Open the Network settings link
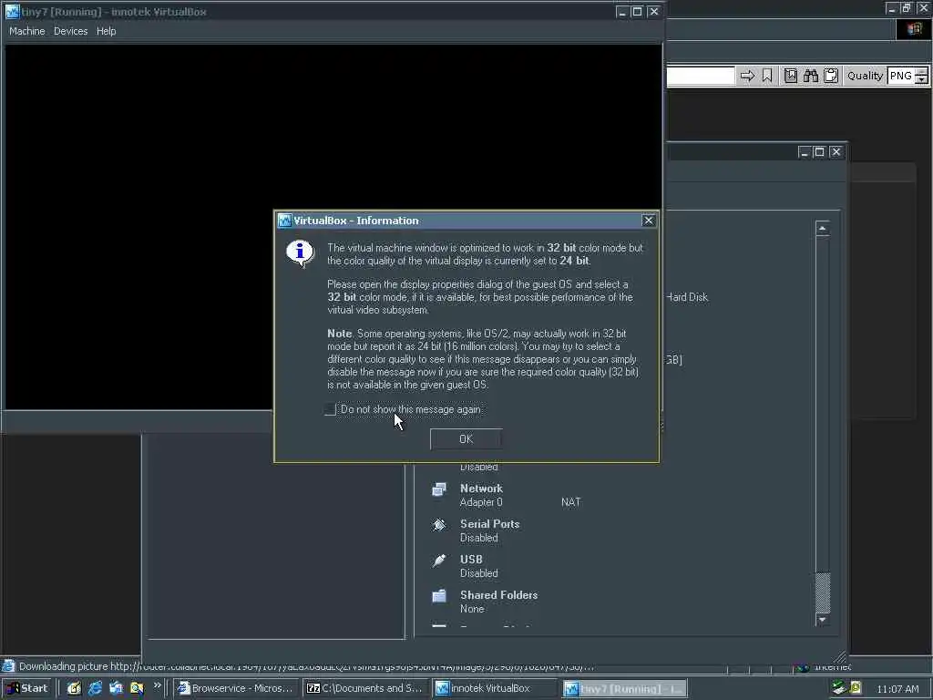The height and width of the screenshot is (700, 933). 481,489
